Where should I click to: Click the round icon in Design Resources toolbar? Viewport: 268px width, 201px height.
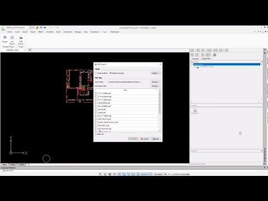point(214,55)
